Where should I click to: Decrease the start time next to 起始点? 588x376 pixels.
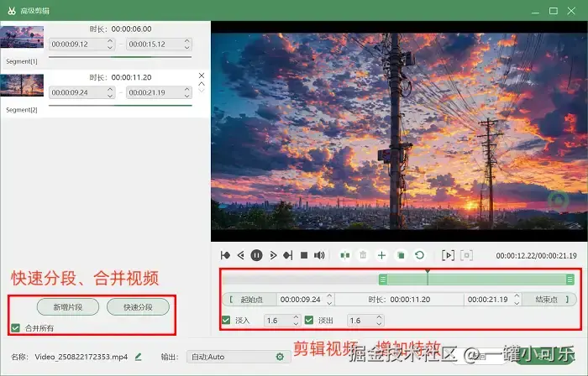coord(329,303)
